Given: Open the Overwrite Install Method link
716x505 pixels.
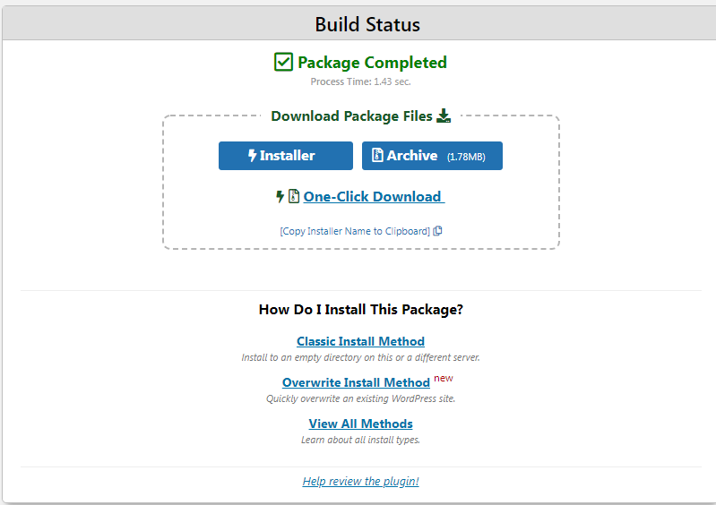Looking at the screenshot, I should coord(356,382).
